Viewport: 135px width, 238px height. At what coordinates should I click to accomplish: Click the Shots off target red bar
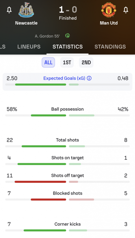point(40,182)
